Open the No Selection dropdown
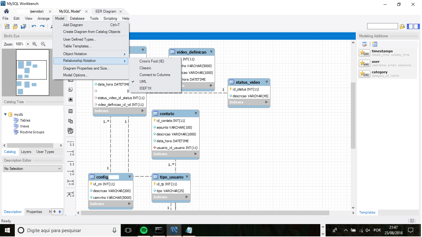 33,169
